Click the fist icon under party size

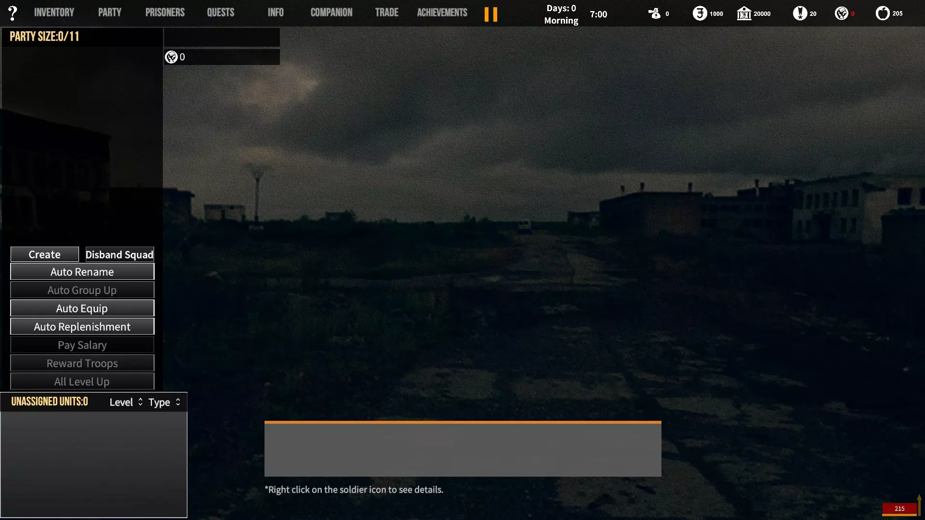(x=171, y=57)
